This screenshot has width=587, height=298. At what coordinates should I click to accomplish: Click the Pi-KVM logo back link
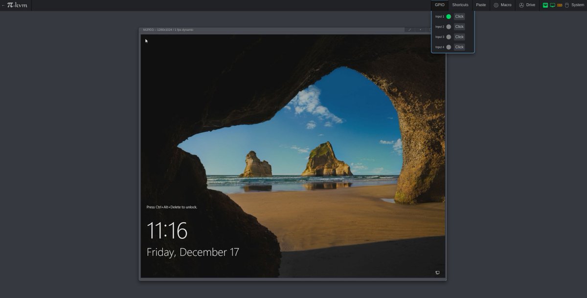coord(16,5)
